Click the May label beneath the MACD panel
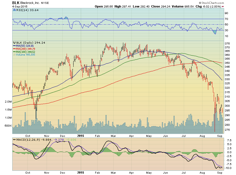 pos(149,173)
